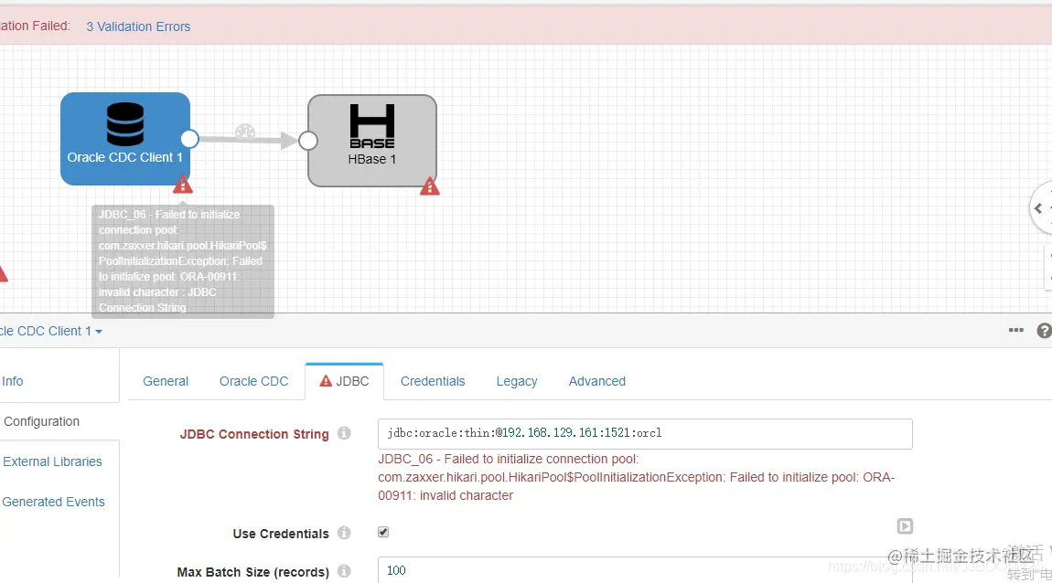Screen dimensions: 1052x583
Task: Open the more options ellipsis menu
Action: click(1015, 330)
